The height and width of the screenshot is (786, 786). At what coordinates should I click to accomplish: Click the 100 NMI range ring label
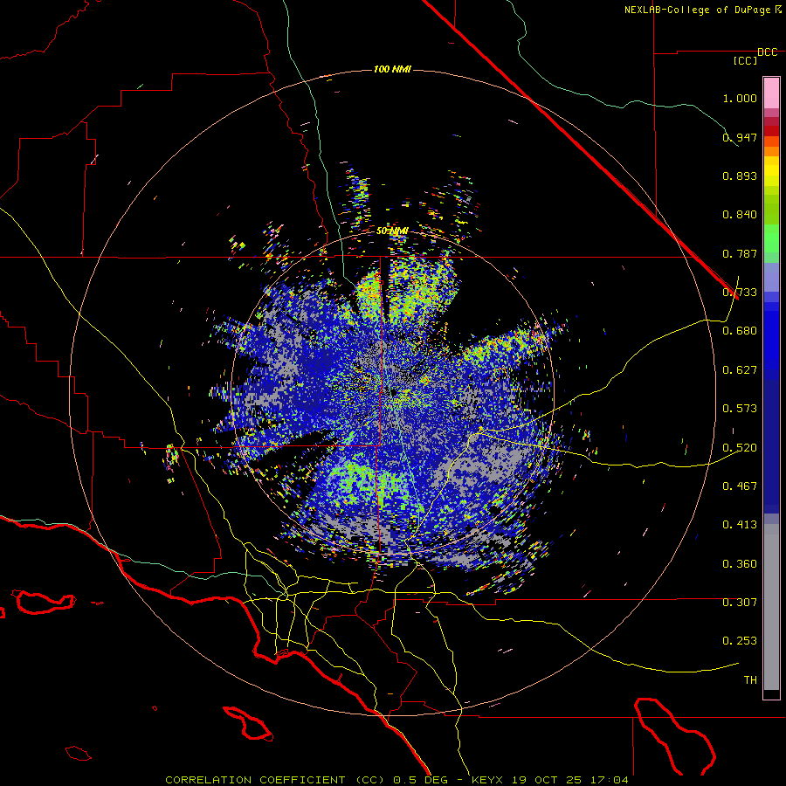pos(392,69)
